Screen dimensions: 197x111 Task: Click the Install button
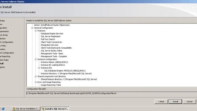pos(175,101)
